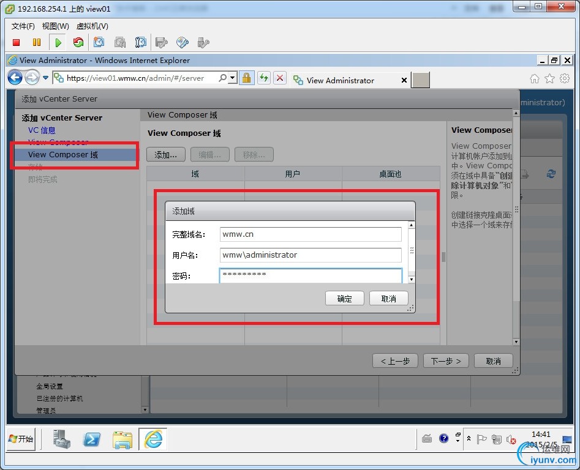The height and width of the screenshot is (470, 580).
Task: Click the help question mark tray icon
Action: 443,439
